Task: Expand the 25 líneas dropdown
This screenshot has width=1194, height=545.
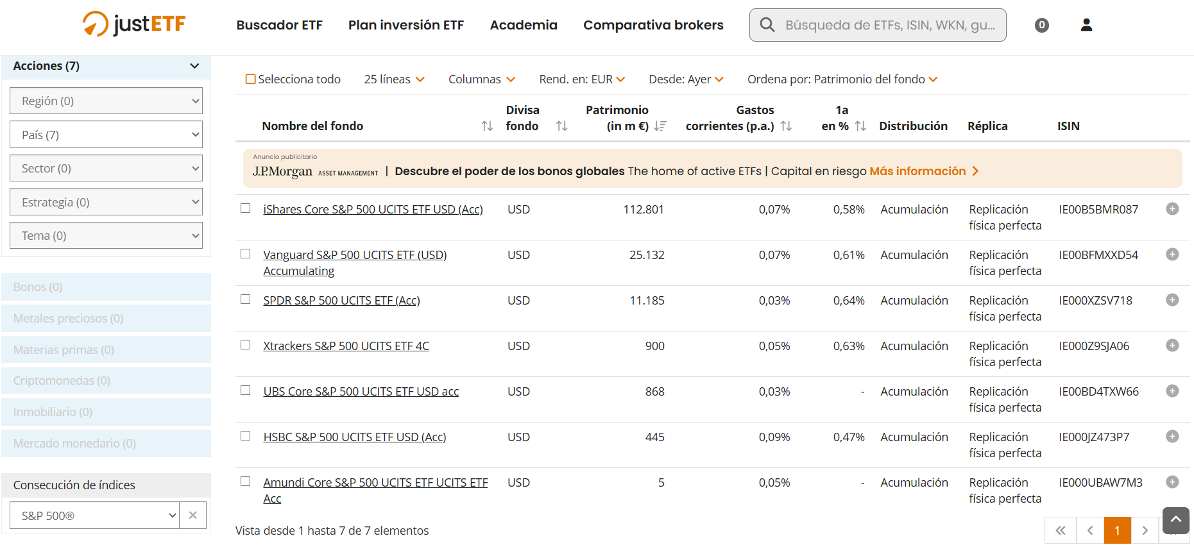Action: coord(394,80)
